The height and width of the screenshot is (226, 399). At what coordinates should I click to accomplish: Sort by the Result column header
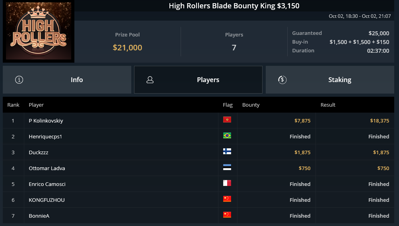pyautogui.click(x=328, y=105)
